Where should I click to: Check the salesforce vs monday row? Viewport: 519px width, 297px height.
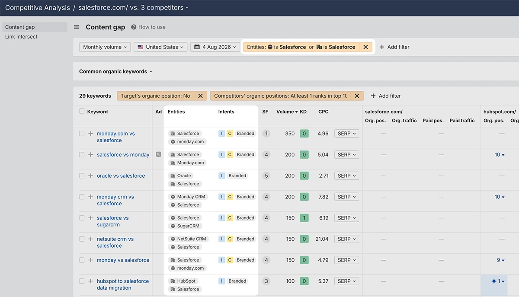[82, 155]
